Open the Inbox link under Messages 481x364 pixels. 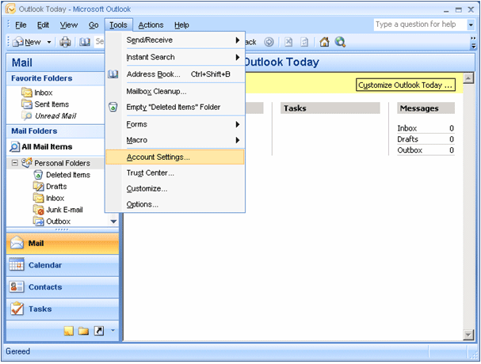point(407,128)
